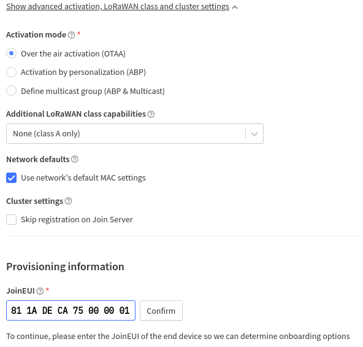Open help icon beside Additional LoRaWAN class capabilities
Screen dimensions: 363x347
pyautogui.click(x=151, y=114)
